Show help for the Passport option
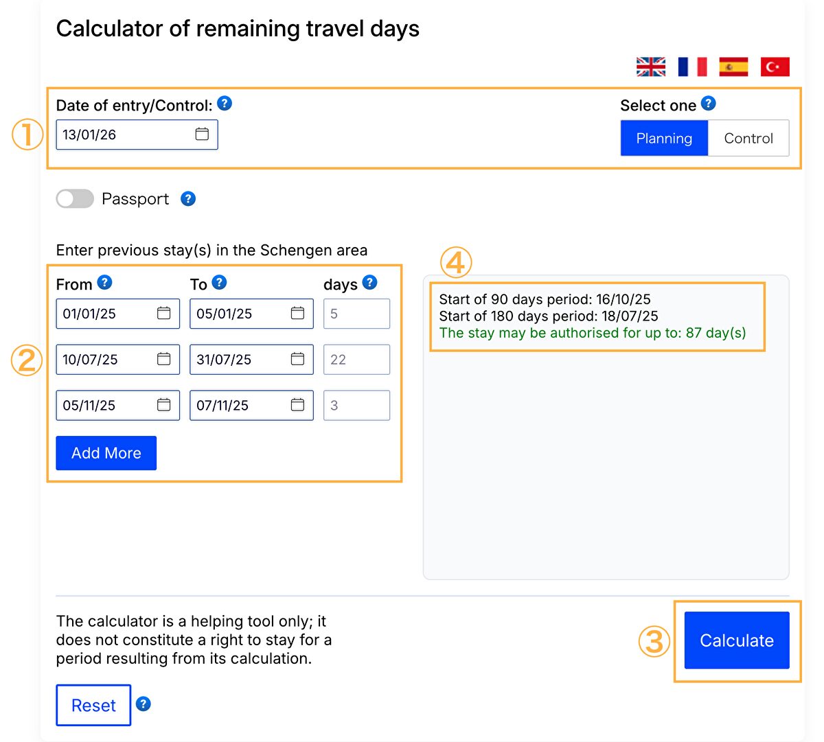This screenshot has height=742, width=824. click(188, 198)
